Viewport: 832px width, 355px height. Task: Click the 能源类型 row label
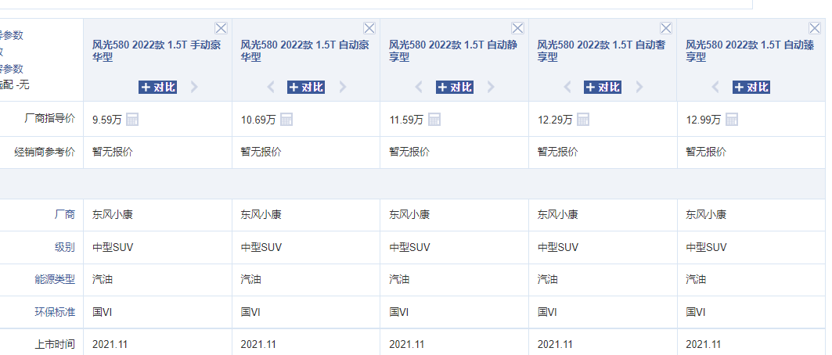(55, 279)
